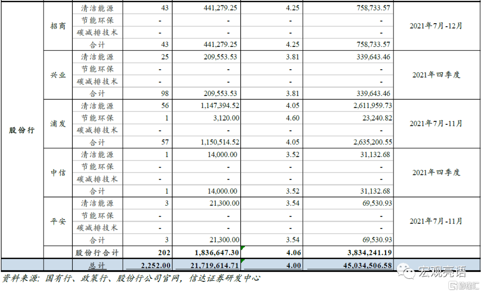The width and height of the screenshot is (482, 293).
Task: Select the "中信" bank name cell
Action: (58, 173)
